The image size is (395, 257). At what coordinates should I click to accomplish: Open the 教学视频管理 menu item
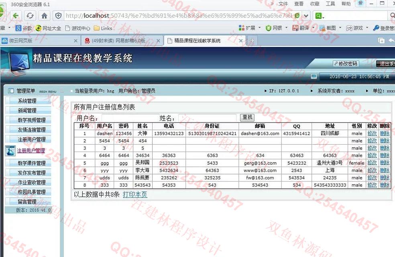(32, 120)
